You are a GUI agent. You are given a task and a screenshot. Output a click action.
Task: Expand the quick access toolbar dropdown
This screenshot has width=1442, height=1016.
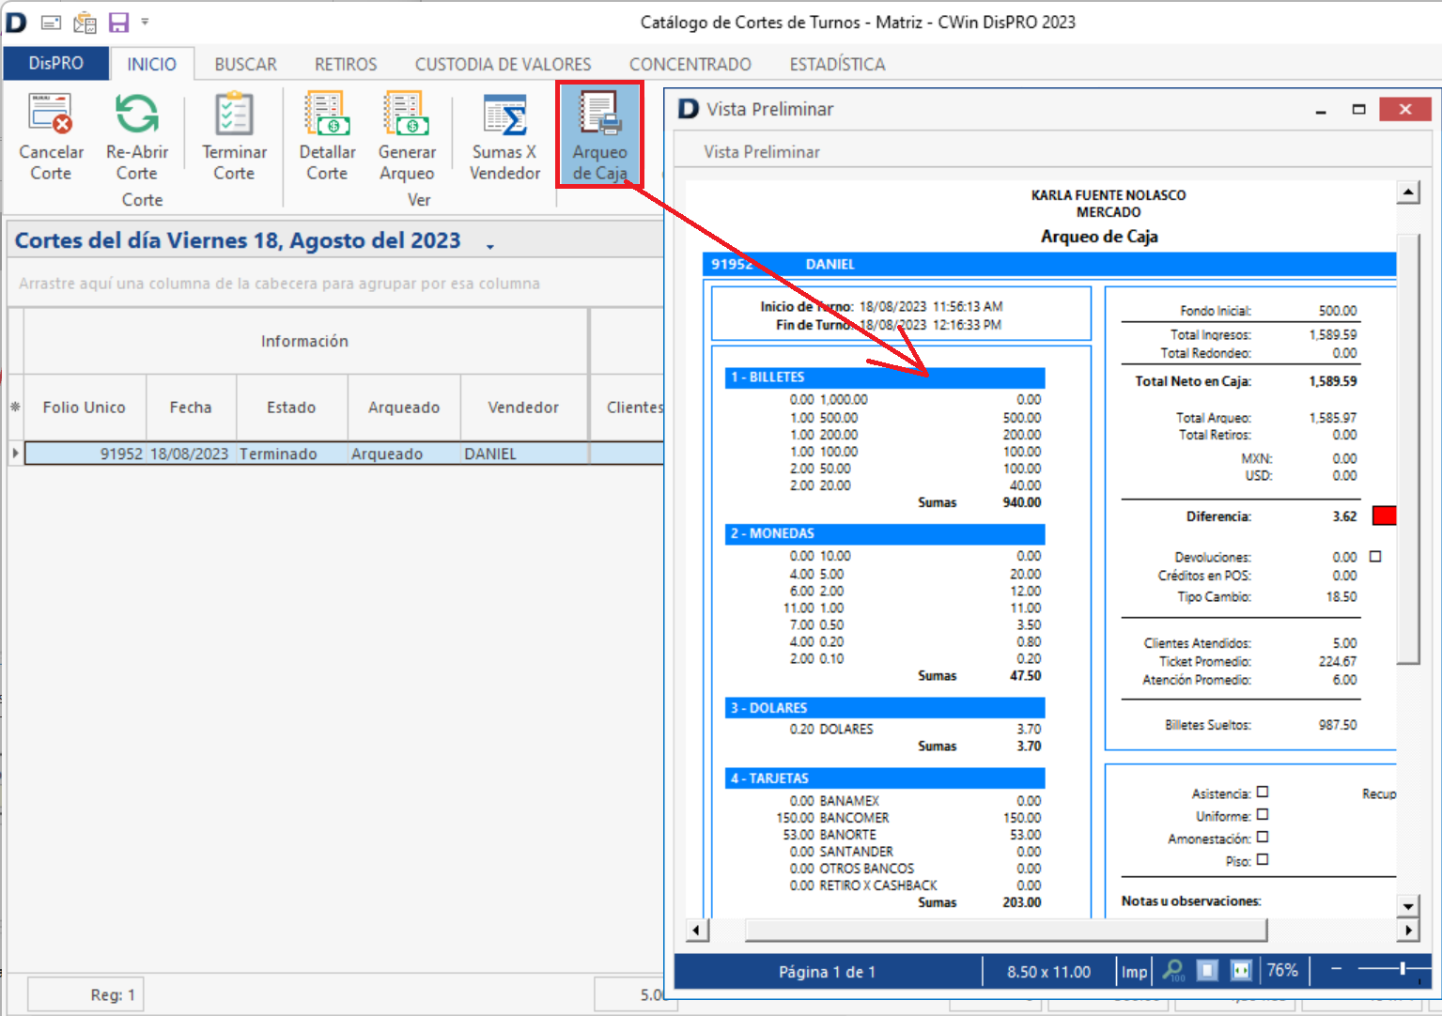click(x=145, y=22)
